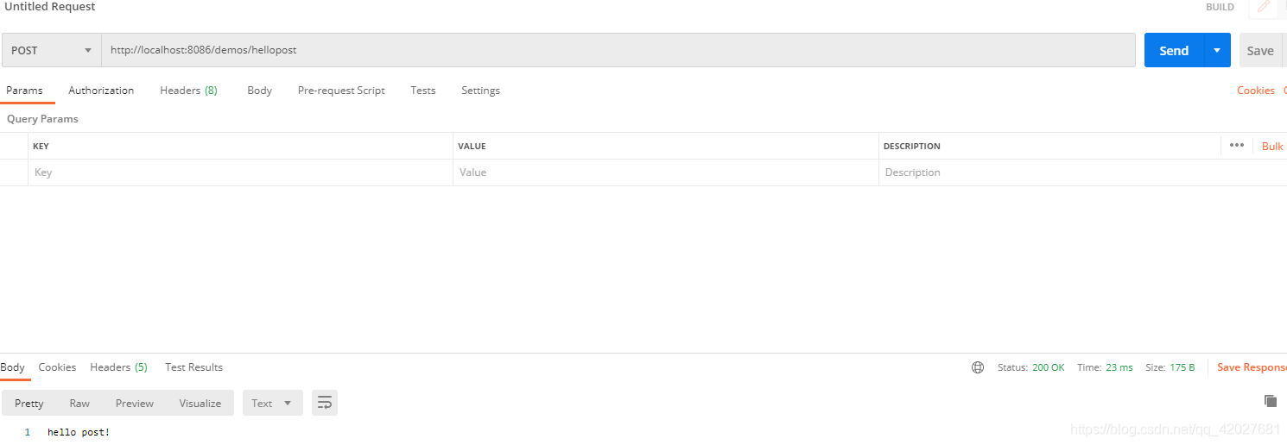The width and height of the screenshot is (1287, 445).
Task: Open the POST method dropdown
Action: (52, 50)
